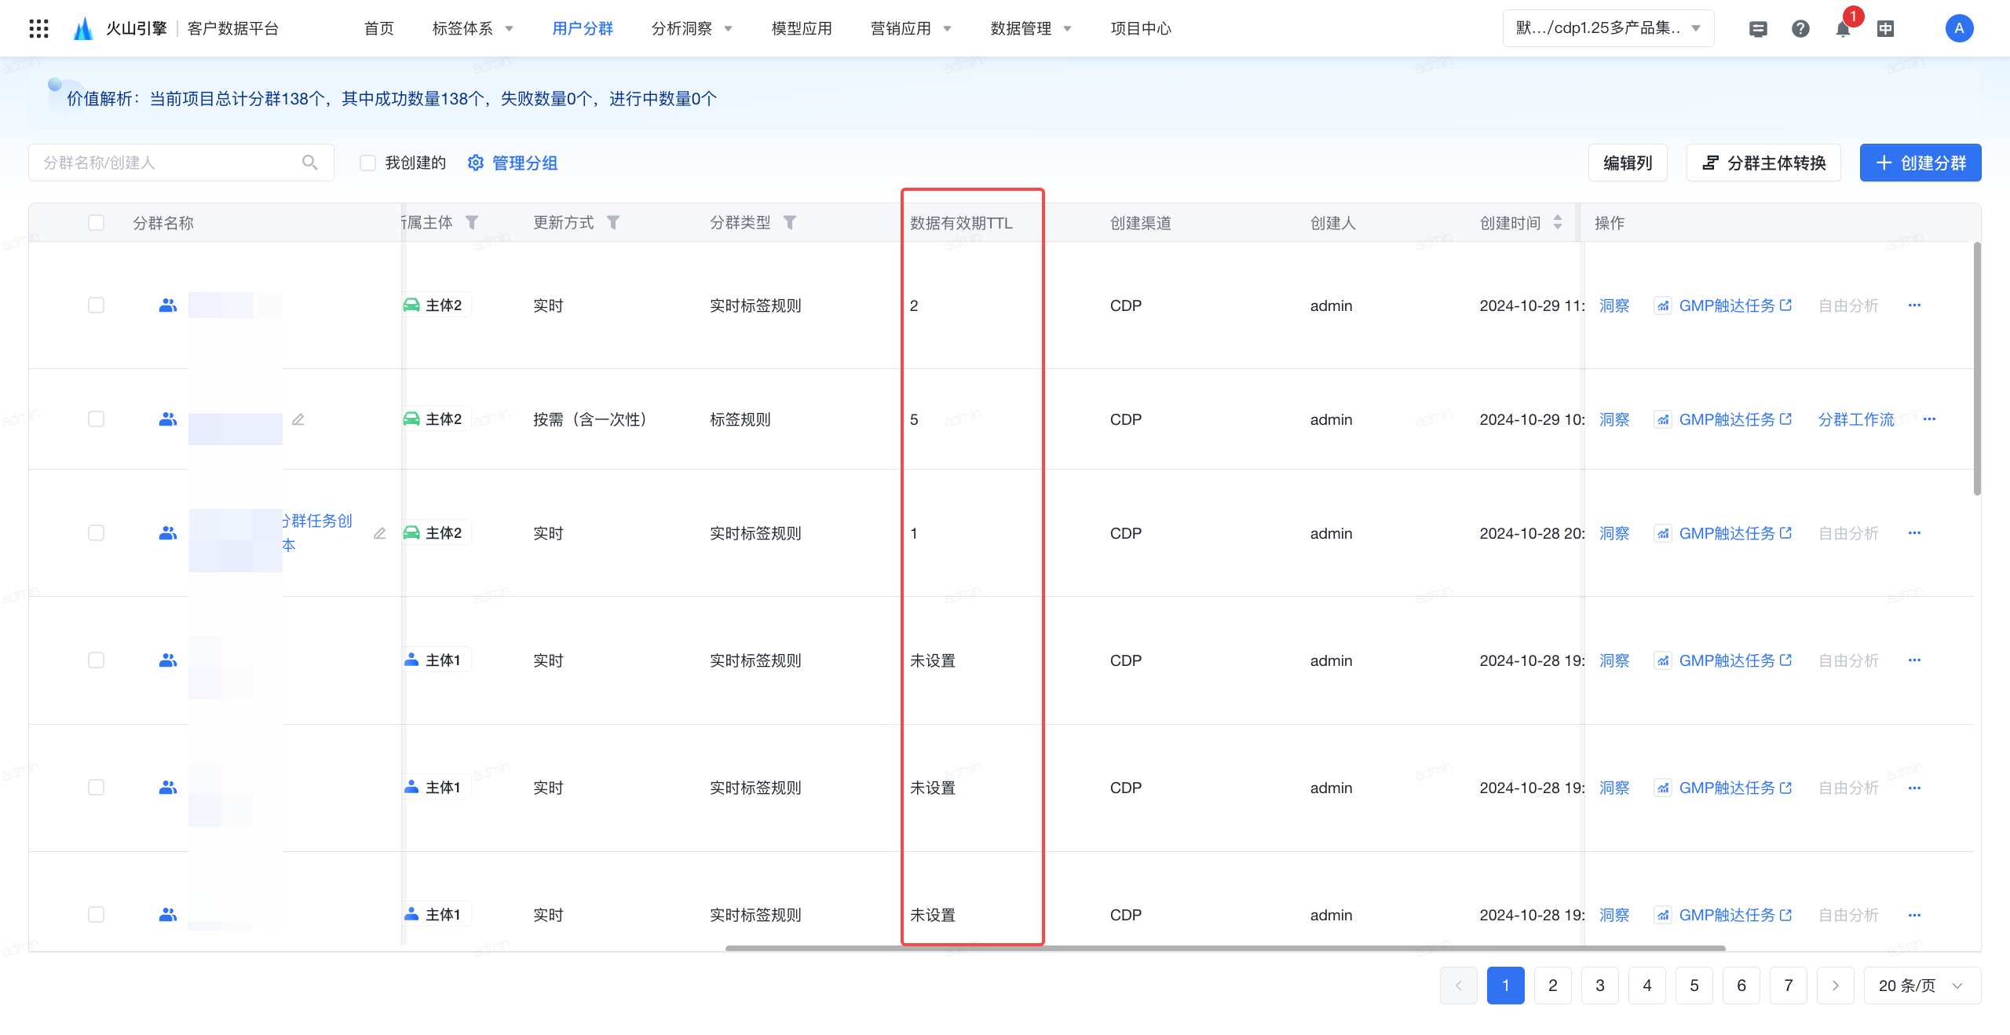
Task: Expand the 标签体系 menu
Action: (473, 28)
